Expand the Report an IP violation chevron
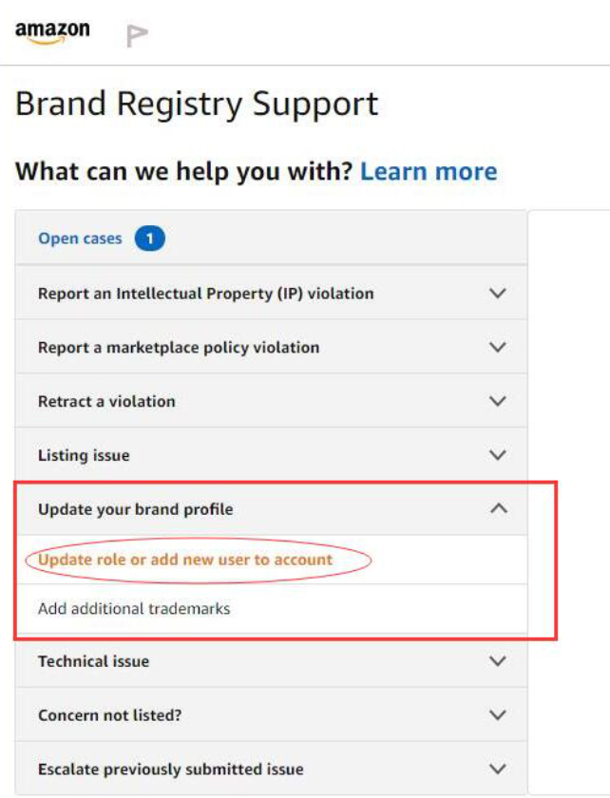The height and width of the screenshot is (798, 610). (498, 294)
